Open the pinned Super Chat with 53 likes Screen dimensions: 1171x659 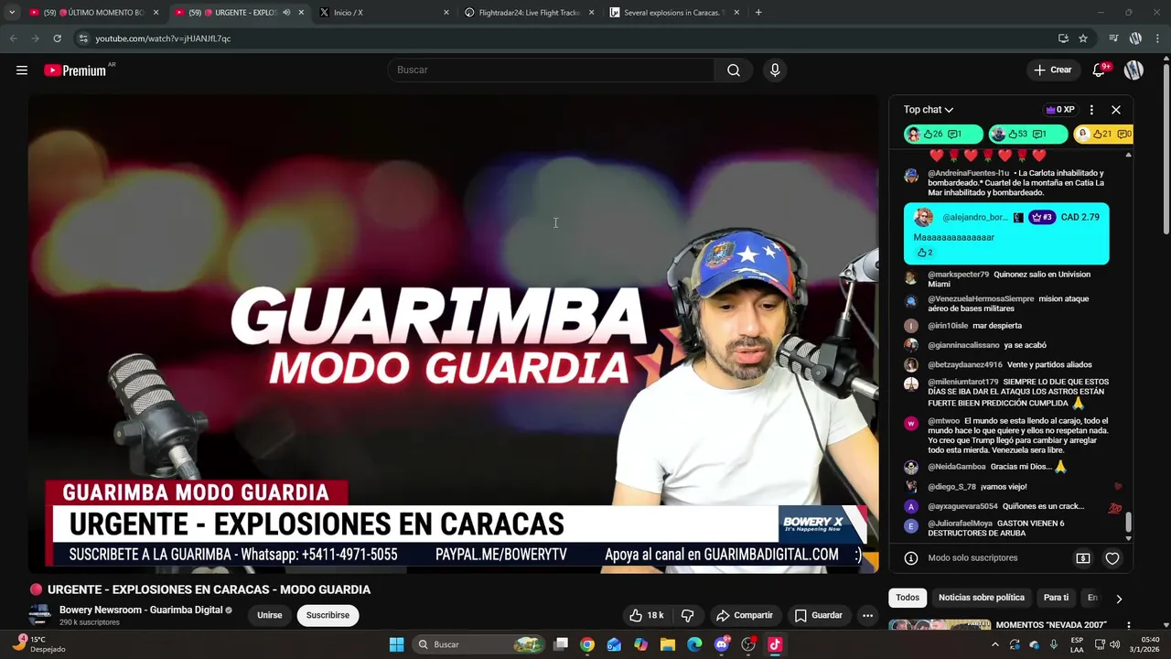click(x=1027, y=134)
